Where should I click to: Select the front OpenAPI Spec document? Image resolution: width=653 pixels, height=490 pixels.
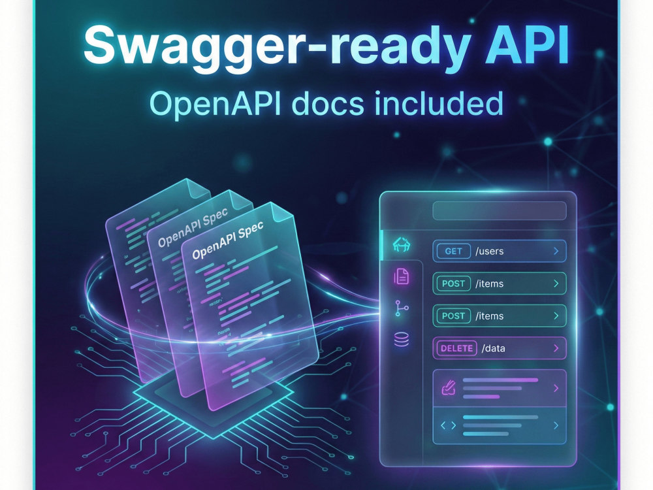pos(250,306)
